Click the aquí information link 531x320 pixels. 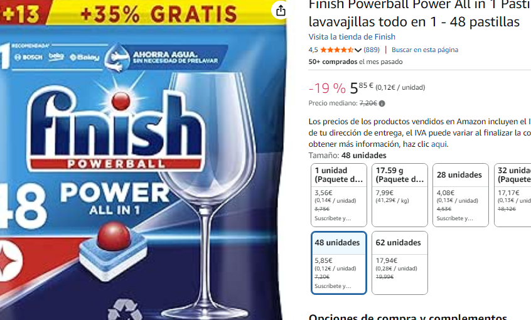(439, 144)
